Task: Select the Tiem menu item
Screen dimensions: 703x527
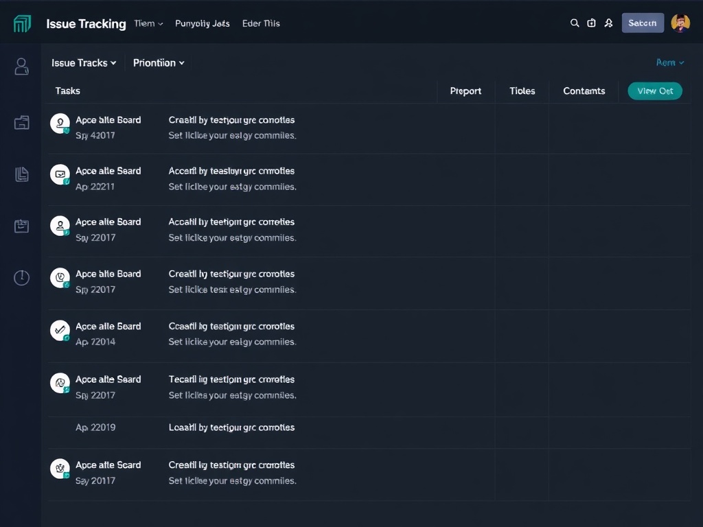Action: point(148,23)
